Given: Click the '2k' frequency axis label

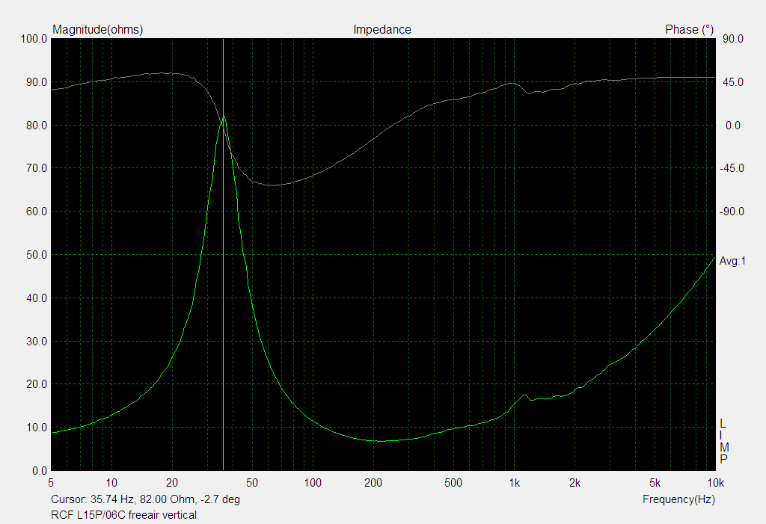Looking at the screenshot, I should [x=574, y=484].
